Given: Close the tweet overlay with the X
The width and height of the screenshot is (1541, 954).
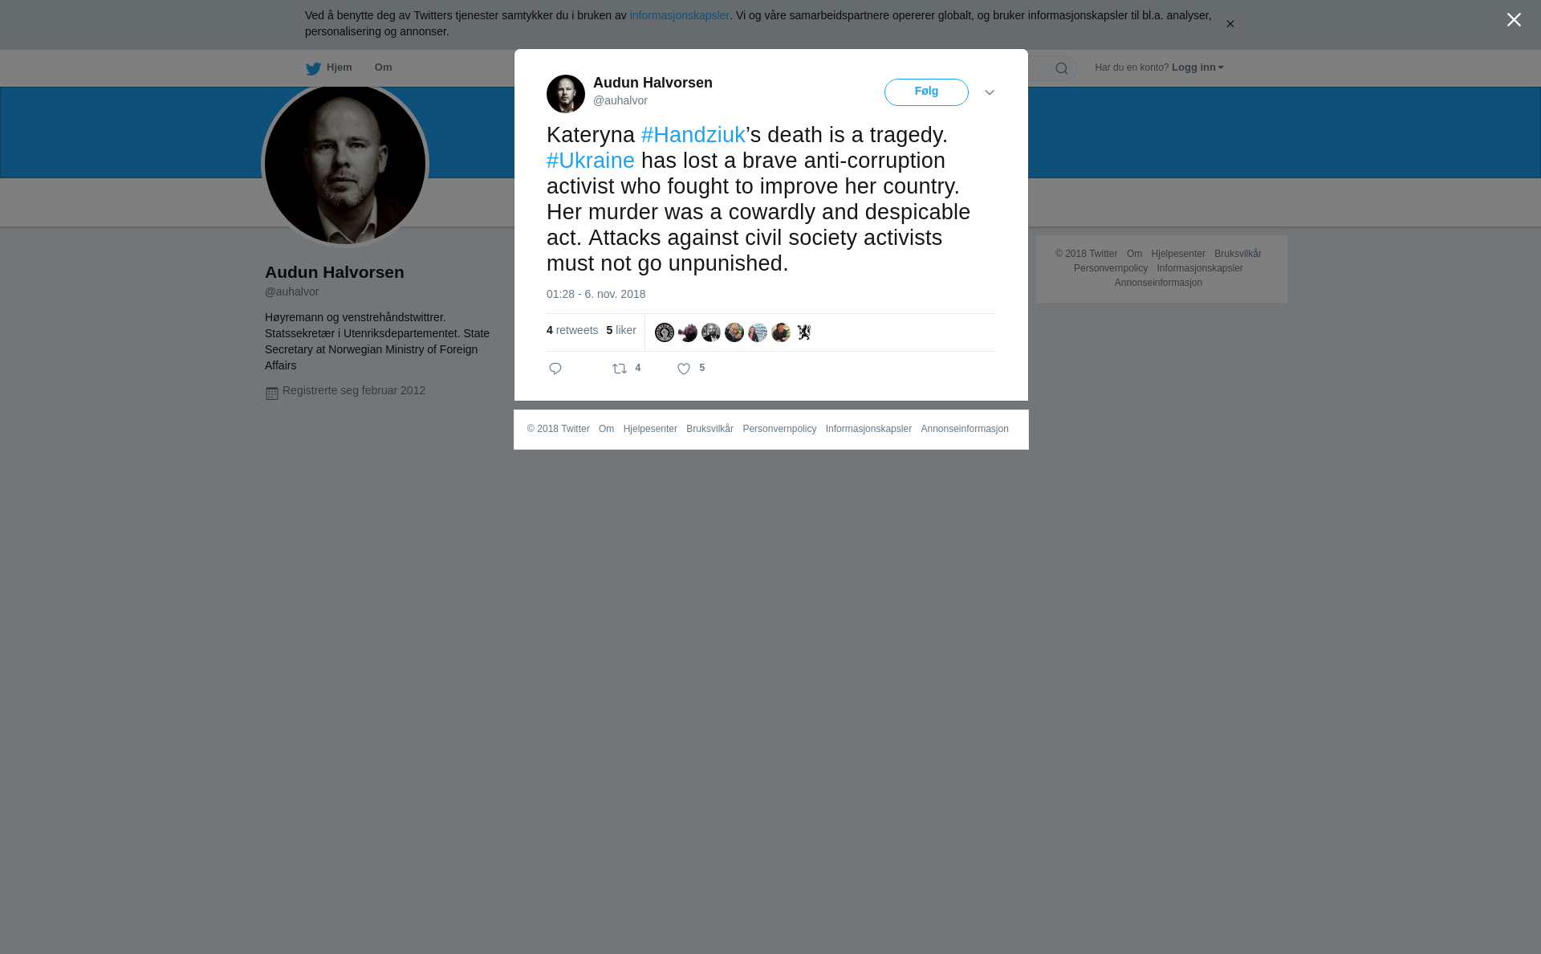Looking at the screenshot, I should (x=1514, y=20).
